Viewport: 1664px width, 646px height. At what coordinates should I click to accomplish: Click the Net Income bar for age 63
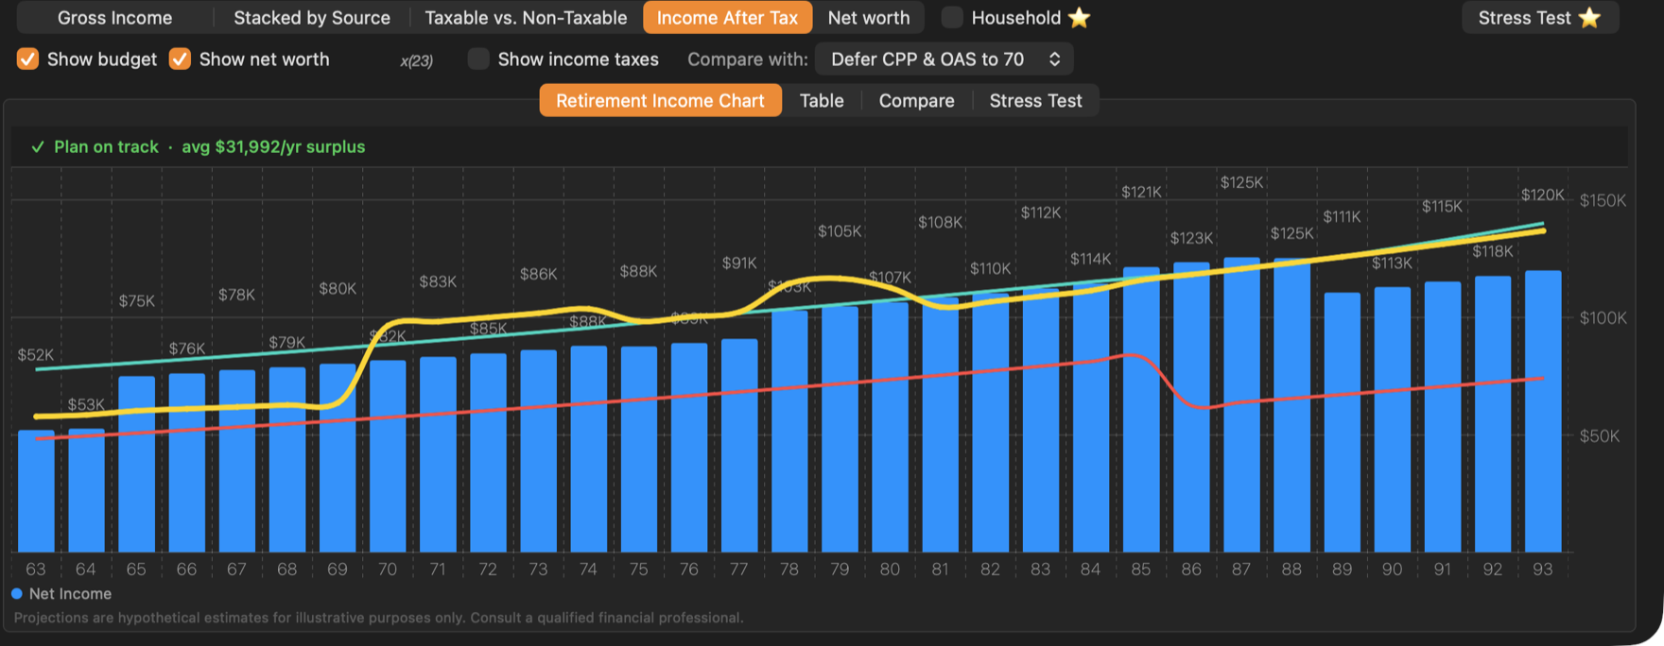[36, 491]
